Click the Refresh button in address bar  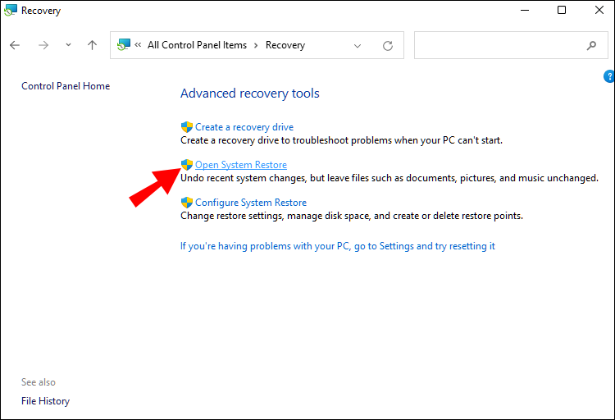point(388,46)
